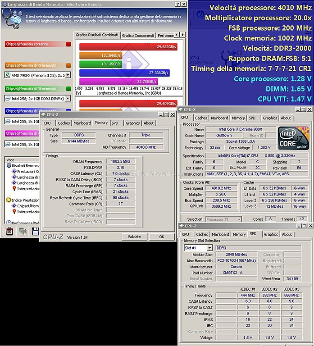Open the About tab in the CPU-Z window showing the SPD tab
The height and width of the screenshot is (346, 314).
tap(287, 234)
